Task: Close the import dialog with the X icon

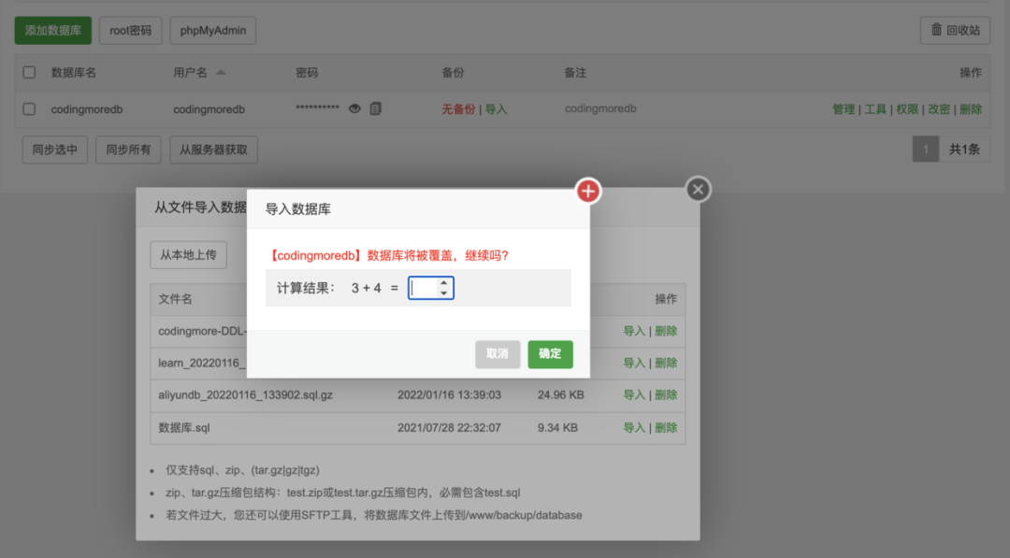Action: [698, 190]
